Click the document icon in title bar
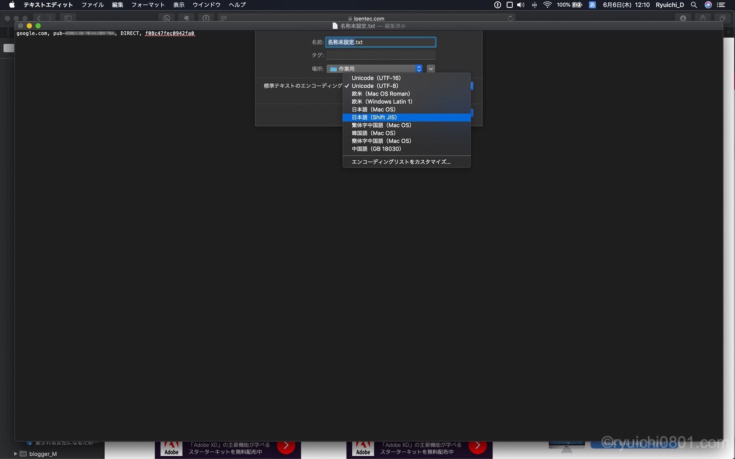The width and height of the screenshot is (735, 459). pos(335,26)
